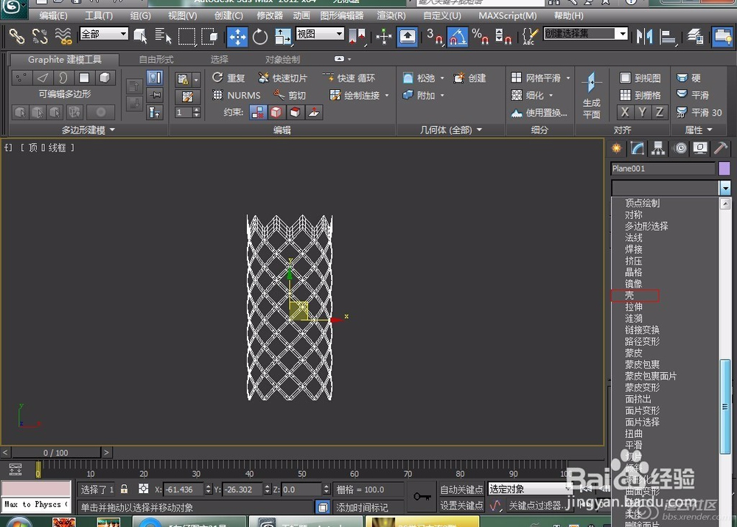Click the 自动关键点 button
The width and height of the screenshot is (737, 527).
(x=461, y=489)
